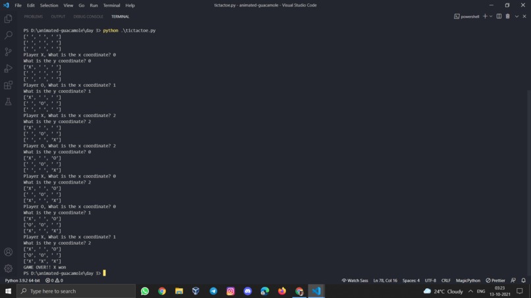Open the Help menu

[130, 5]
